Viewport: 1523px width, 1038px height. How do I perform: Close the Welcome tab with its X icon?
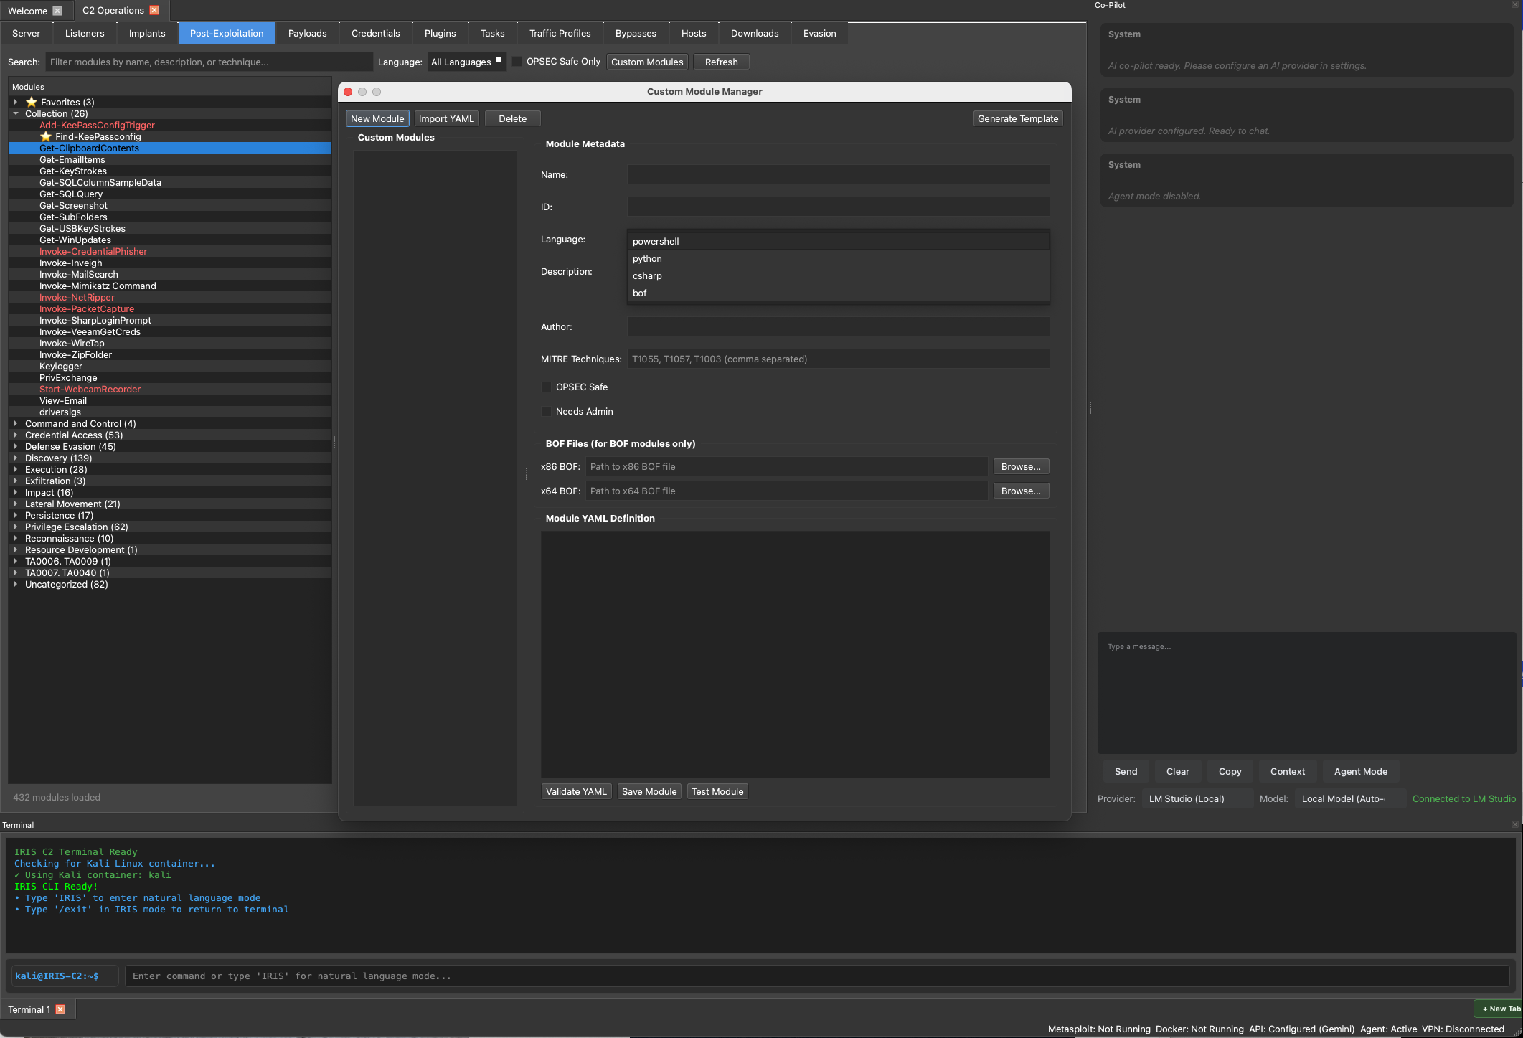(57, 11)
